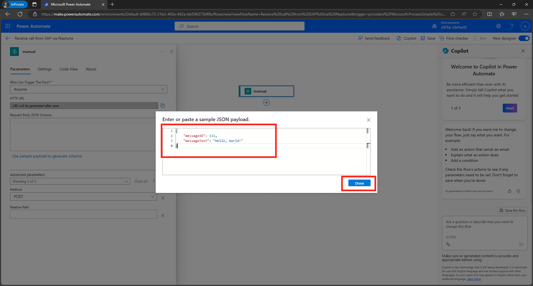Switch to the Code View tab
Screen dimensions: 533x286
point(69,69)
